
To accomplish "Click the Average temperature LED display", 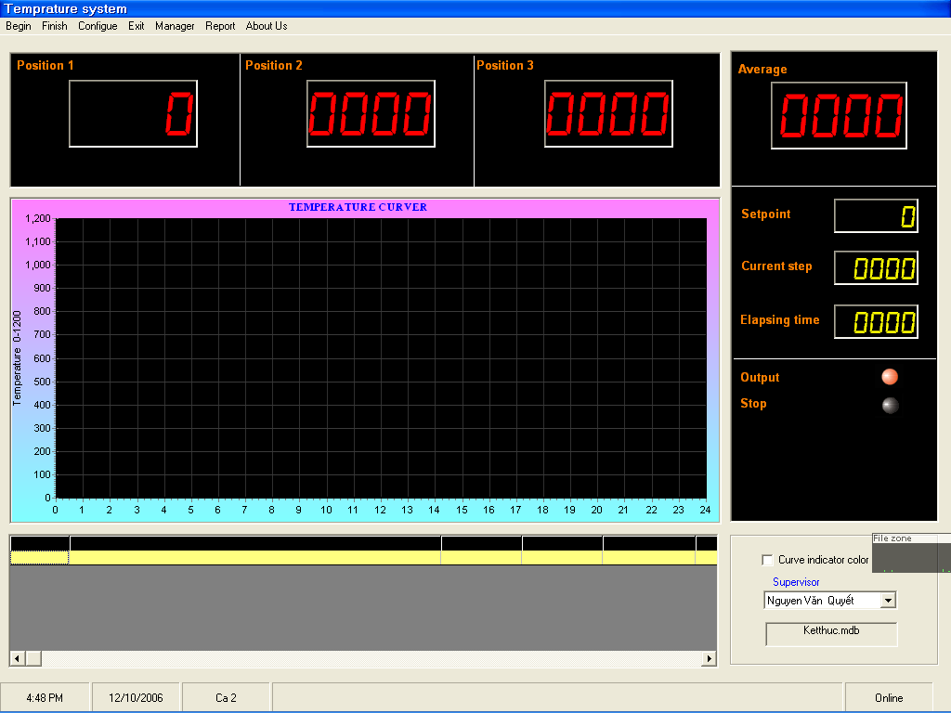I will [839, 115].
